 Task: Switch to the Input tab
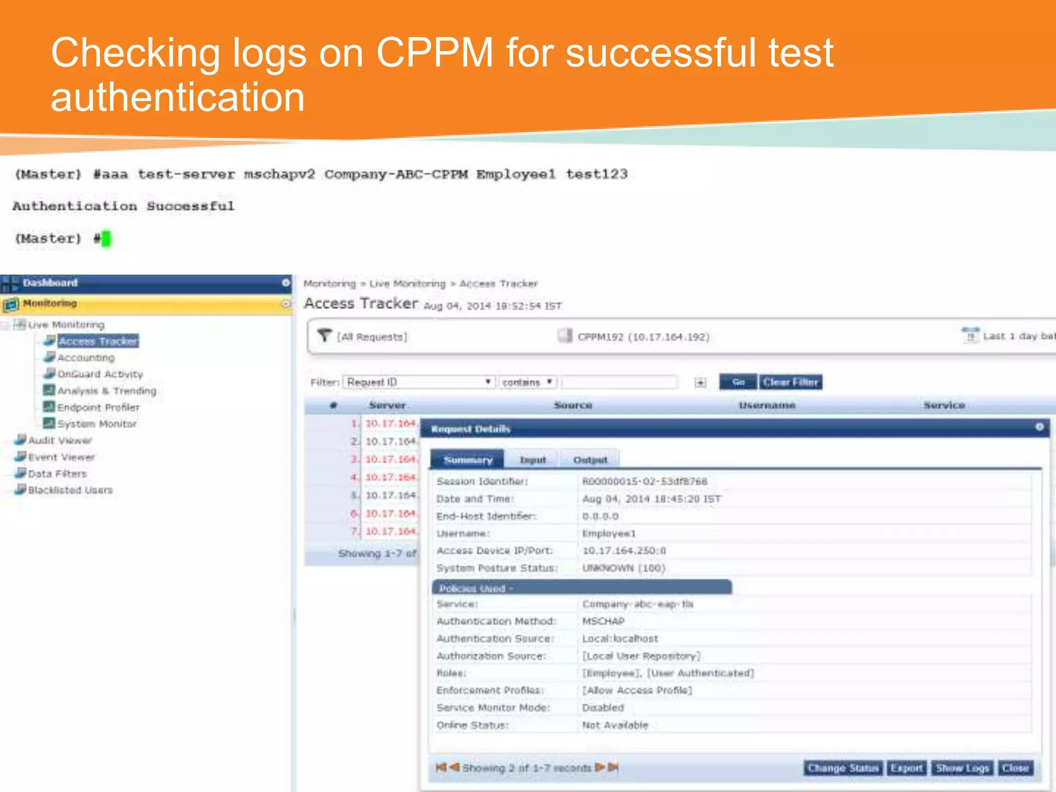(533, 459)
